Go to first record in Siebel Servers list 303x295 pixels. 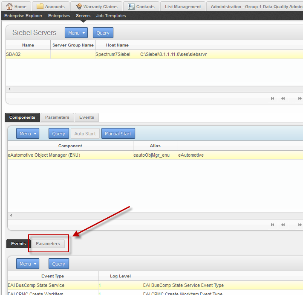pyautogui.click(x=273, y=98)
